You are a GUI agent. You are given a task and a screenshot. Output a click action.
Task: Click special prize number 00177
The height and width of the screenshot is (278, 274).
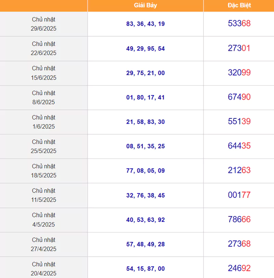[x=239, y=195]
